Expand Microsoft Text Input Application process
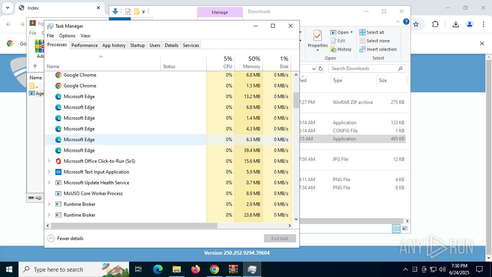 (49, 172)
